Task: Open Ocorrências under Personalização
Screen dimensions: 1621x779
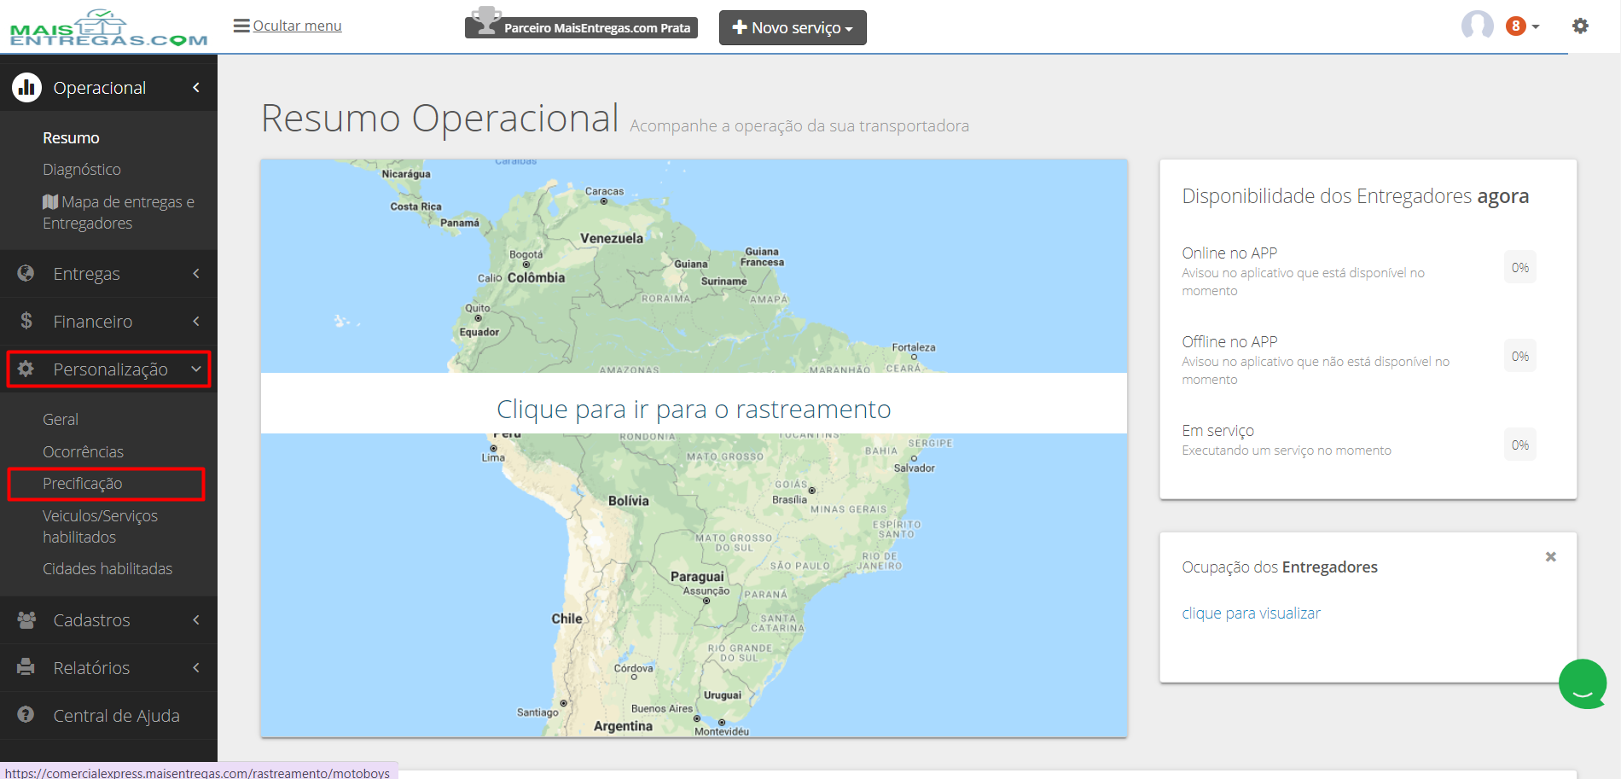Action: pos(83,451)
